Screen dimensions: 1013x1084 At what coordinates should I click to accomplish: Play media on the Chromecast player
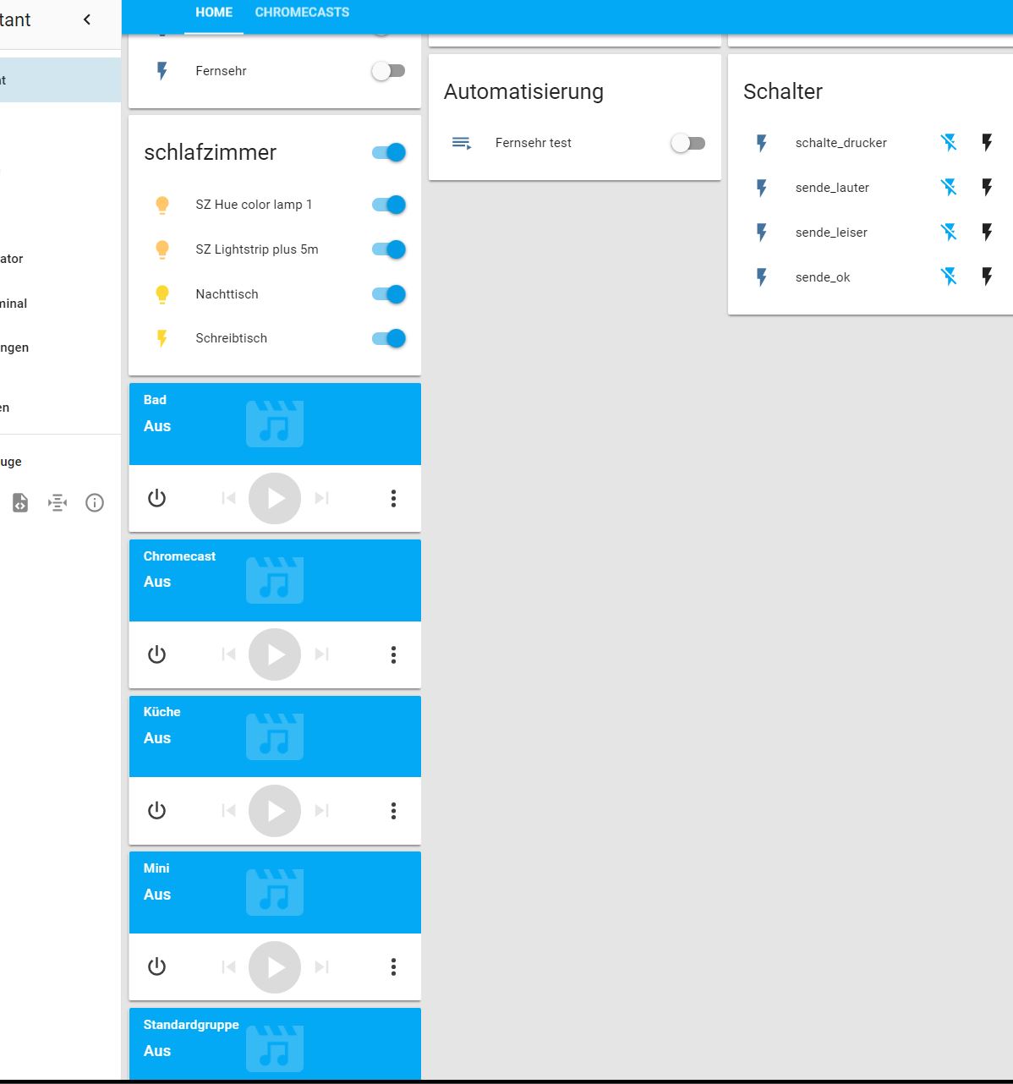tap(275, 654)
